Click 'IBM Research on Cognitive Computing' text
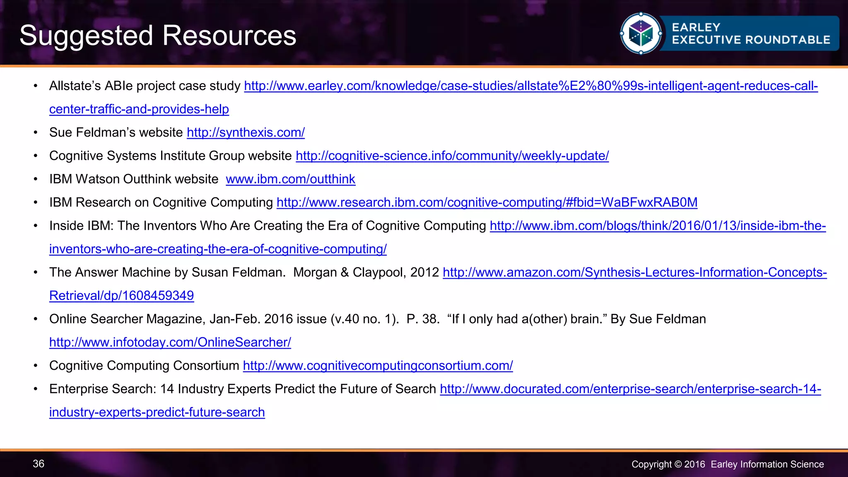The width and height of the screenshot is (848, 477). (161, 202)
